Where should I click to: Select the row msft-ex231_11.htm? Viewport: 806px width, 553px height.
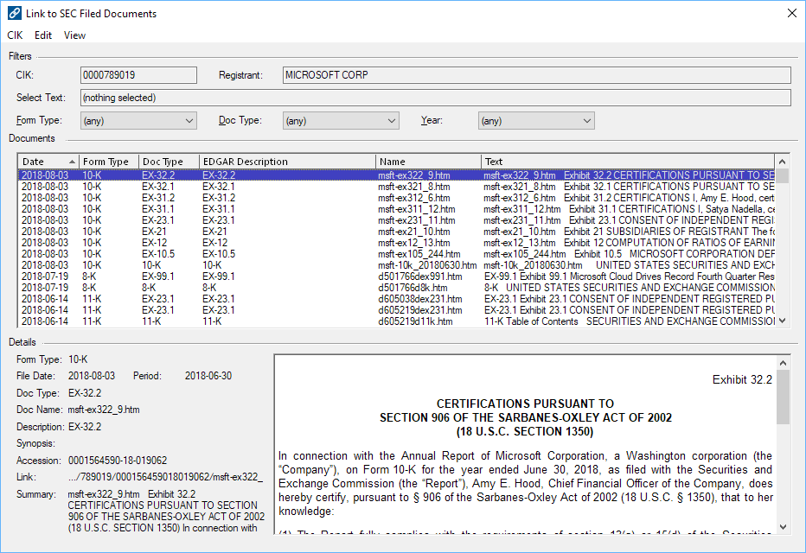[x=396, y=220]
